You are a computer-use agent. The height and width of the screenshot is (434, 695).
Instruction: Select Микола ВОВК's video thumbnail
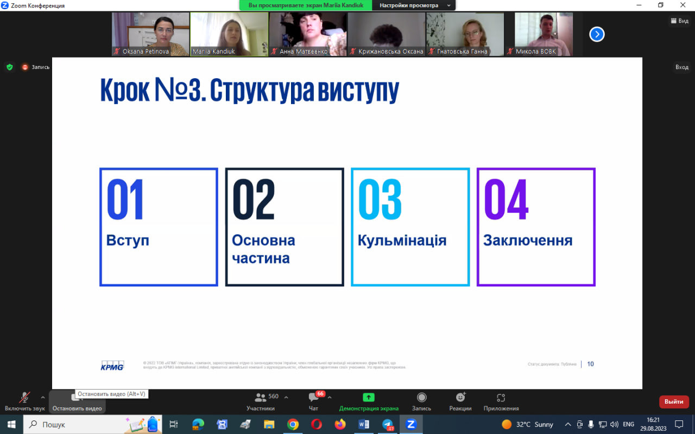(544, 34)
